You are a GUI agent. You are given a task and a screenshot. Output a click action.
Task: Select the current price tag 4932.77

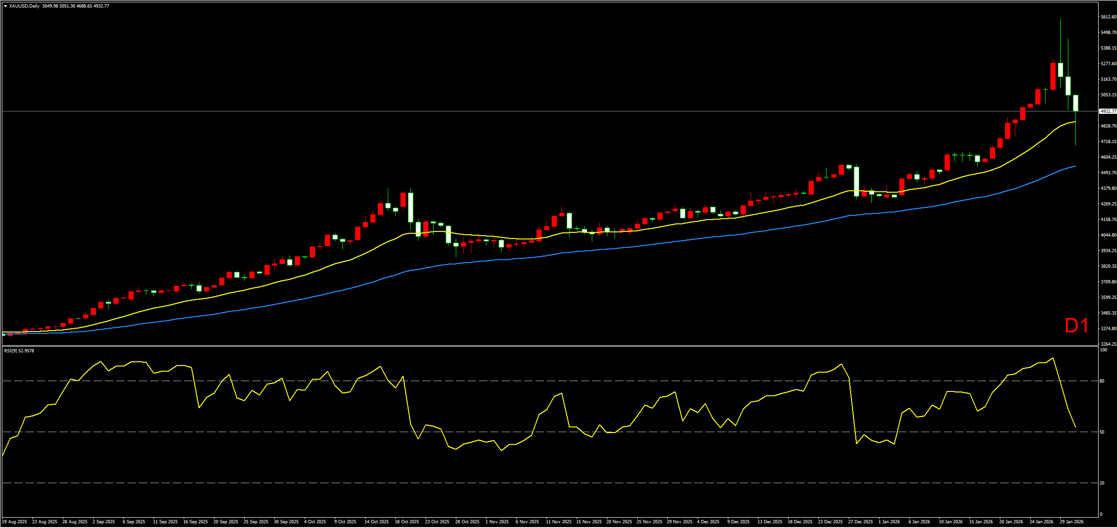(x=1108, y=111)
